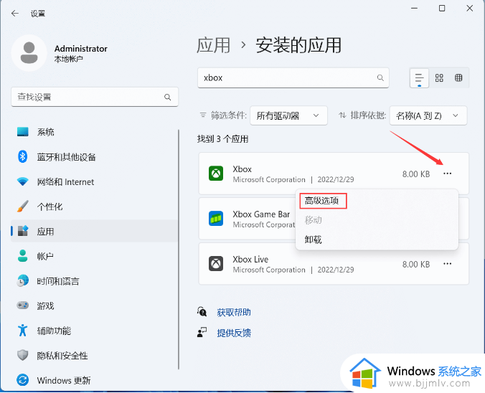
Task: Open 游戏 settings category
Action: 94,306
